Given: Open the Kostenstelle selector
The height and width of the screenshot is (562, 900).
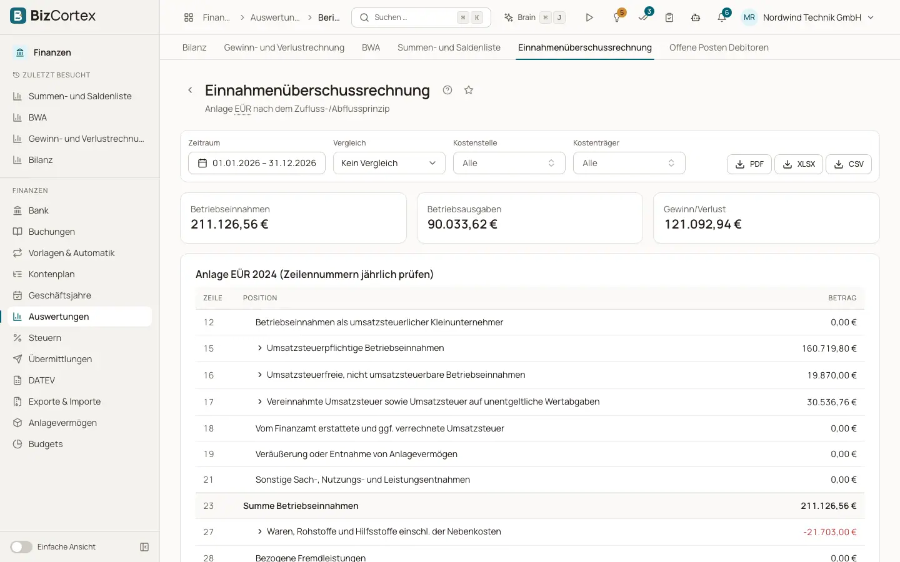Looking at the screenshot, I should [x=509, y=163].
